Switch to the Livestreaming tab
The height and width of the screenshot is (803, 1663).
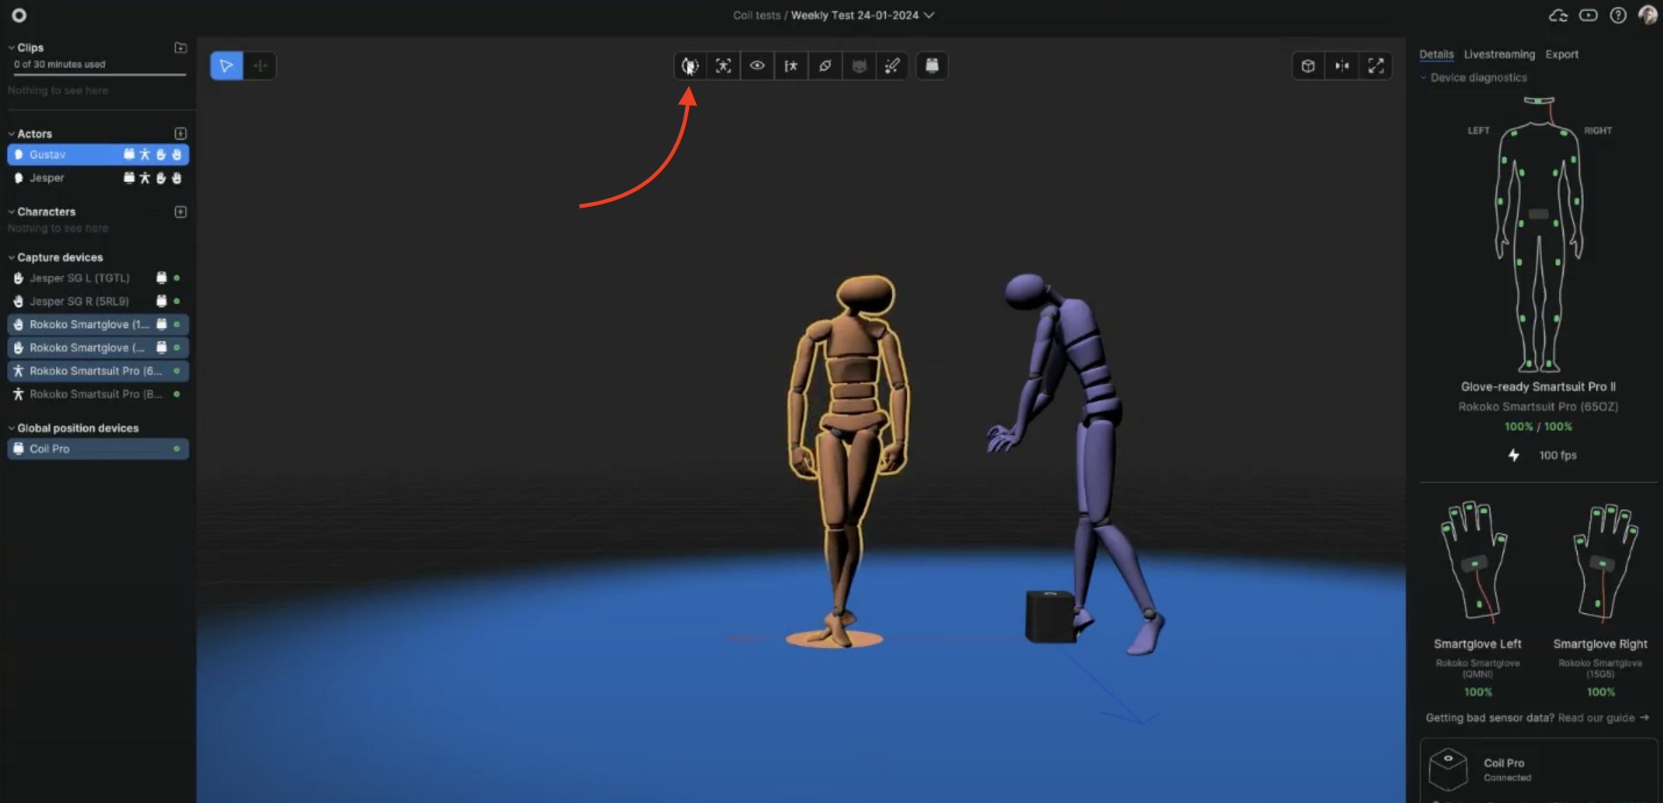(x=1499, y=54)
